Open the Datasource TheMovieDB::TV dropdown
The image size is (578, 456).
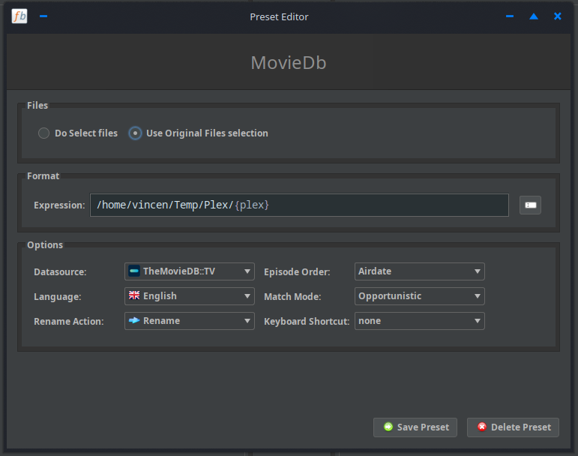190,271
